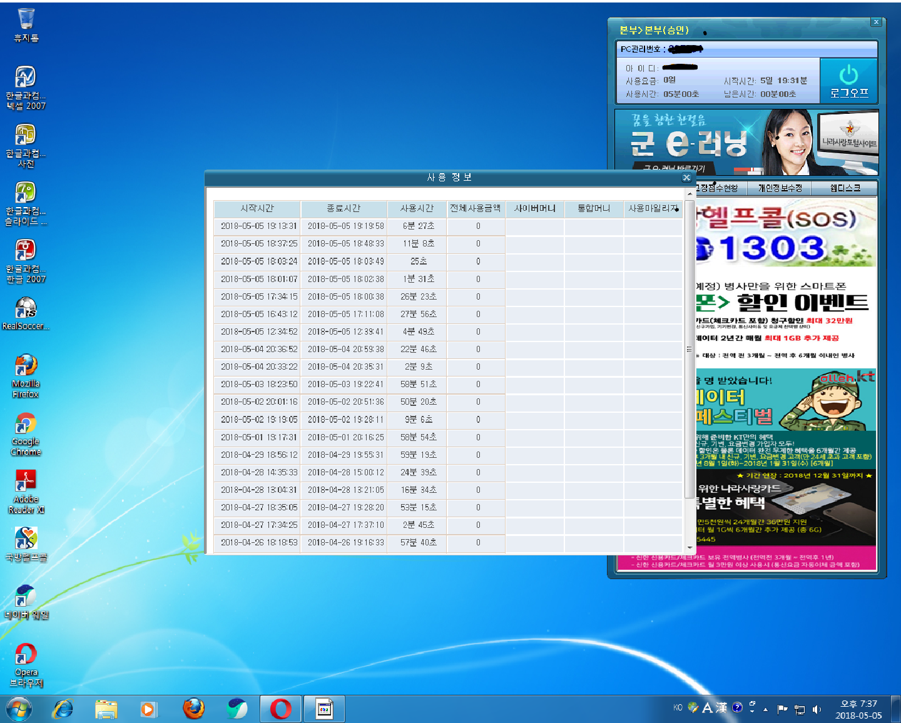Switch to the PC management app in the taskbar
901x723 pixels.
tap(324, 709)
